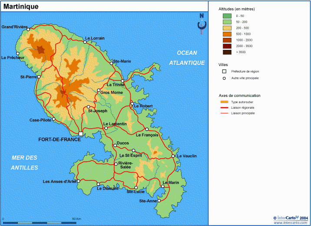
Task: Click the > 3500 altitude swatch
Action: [227, 52]
